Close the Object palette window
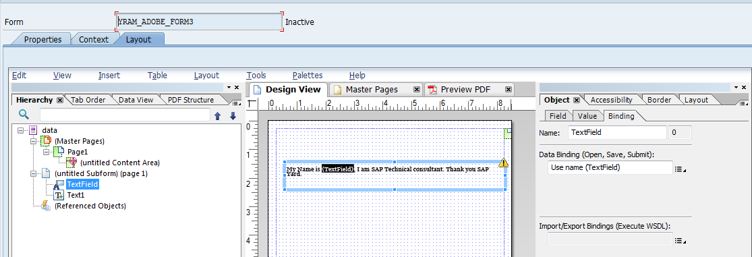Screen dimensions: 752x257 [744, 87]
